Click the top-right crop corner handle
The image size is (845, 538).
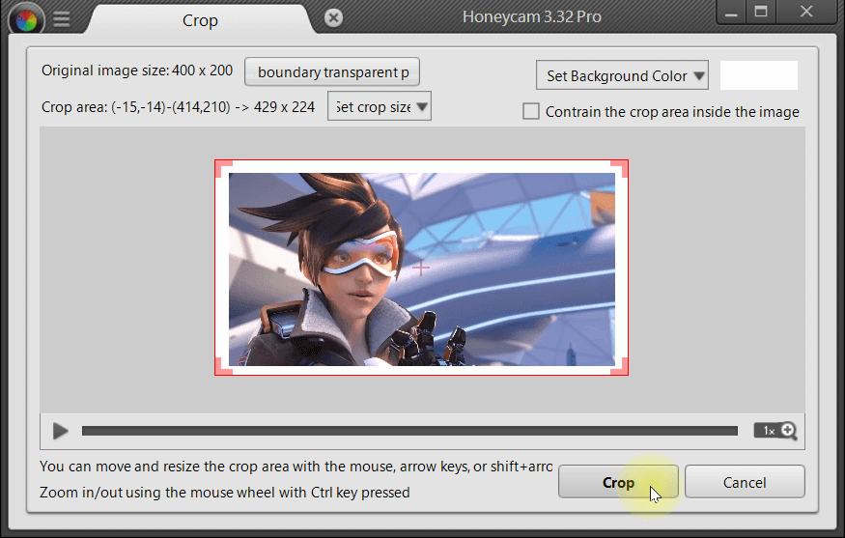pyautogui.click(x=621, y=168)
